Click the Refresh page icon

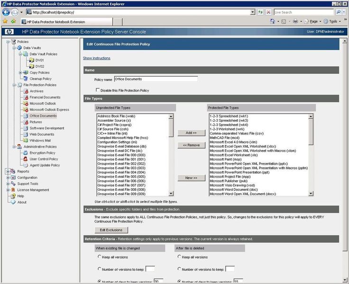(x=260, y=12)
